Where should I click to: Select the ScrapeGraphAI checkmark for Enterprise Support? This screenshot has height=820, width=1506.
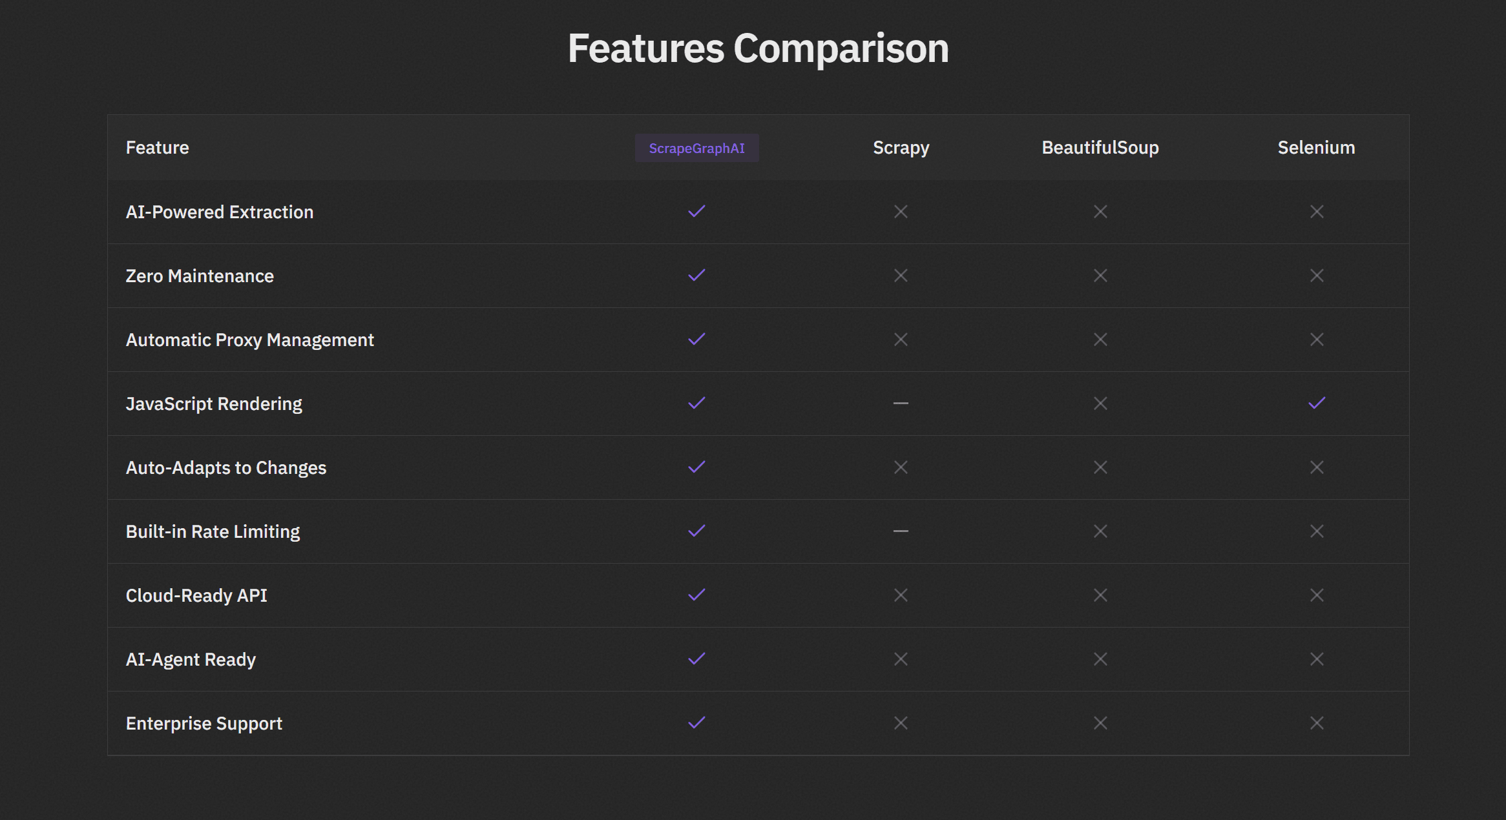tap(696, 723)
